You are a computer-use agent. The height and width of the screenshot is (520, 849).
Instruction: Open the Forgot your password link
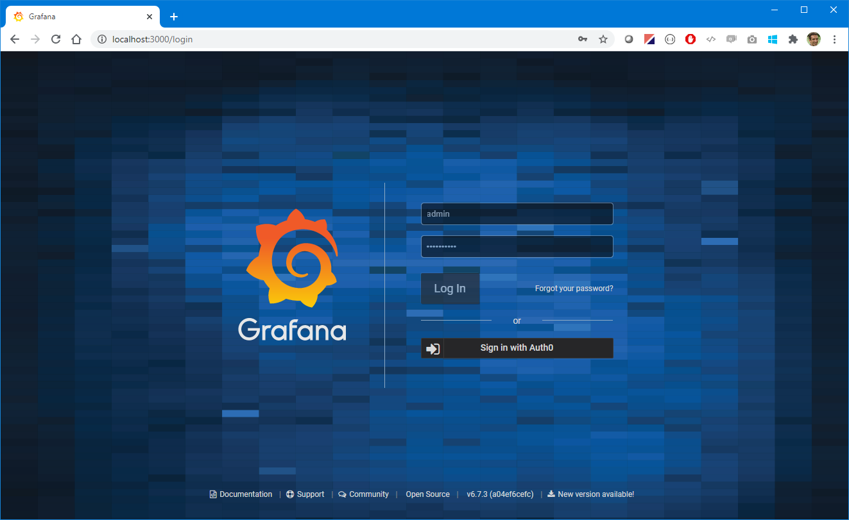[x=574, y=289]
